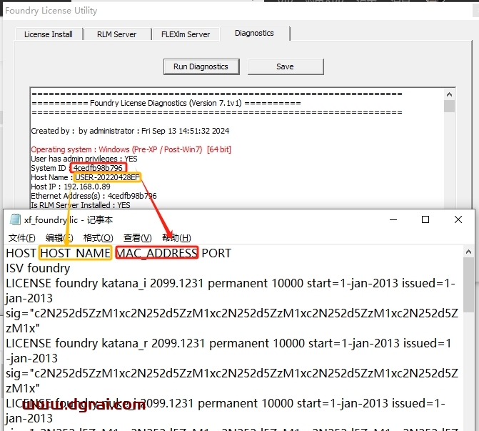Image resolution: width=479 pixels, height=431 pixels.
Task: Click the diagnostics output scrollbar up arrow
Action: 449,94
